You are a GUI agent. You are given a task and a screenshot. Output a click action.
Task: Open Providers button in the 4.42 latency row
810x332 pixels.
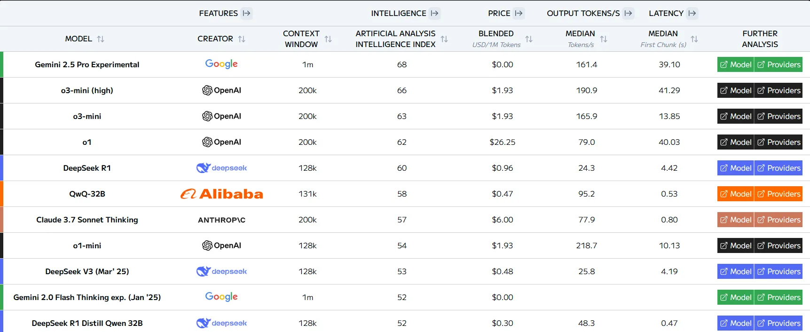coord(779,168)
